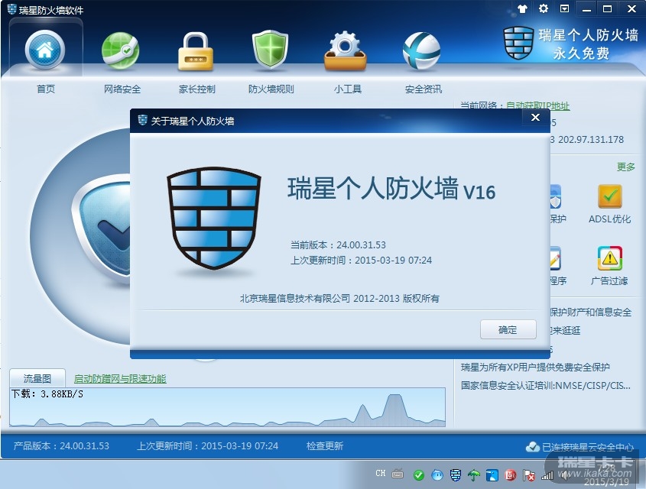
Task: Click the red speaker tray icon
Action: 511,475
